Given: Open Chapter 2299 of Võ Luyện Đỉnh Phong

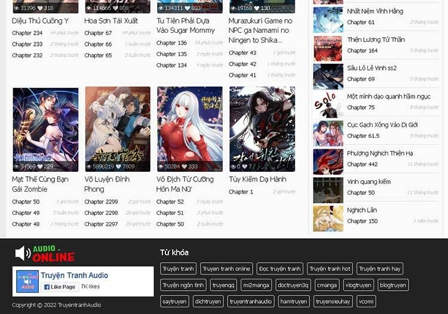Looking at the screenshot, I should coord(101,202).
